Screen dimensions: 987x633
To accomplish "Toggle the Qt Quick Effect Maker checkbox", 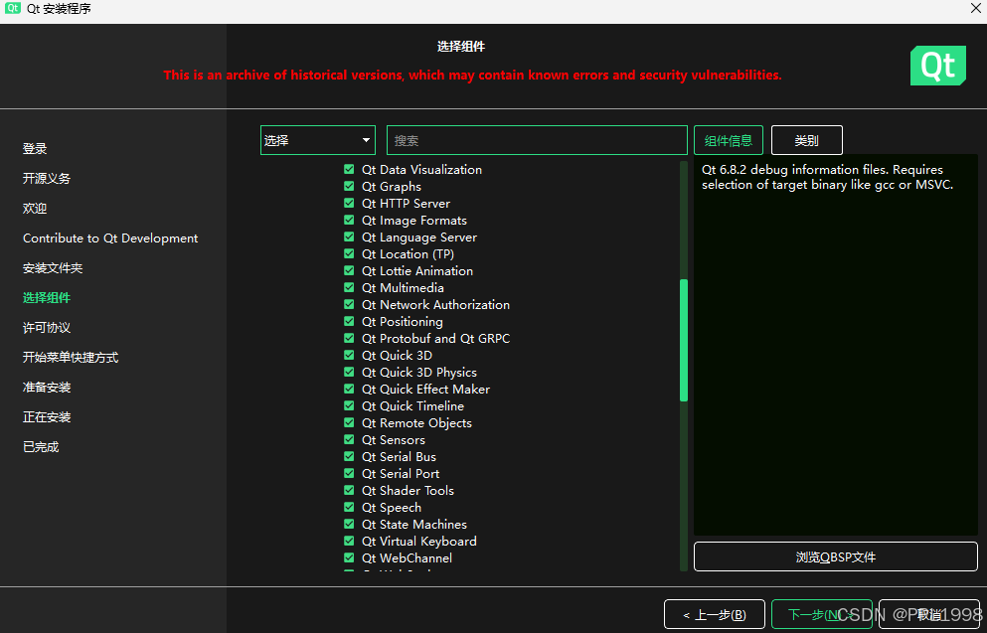I will point(349,389).
